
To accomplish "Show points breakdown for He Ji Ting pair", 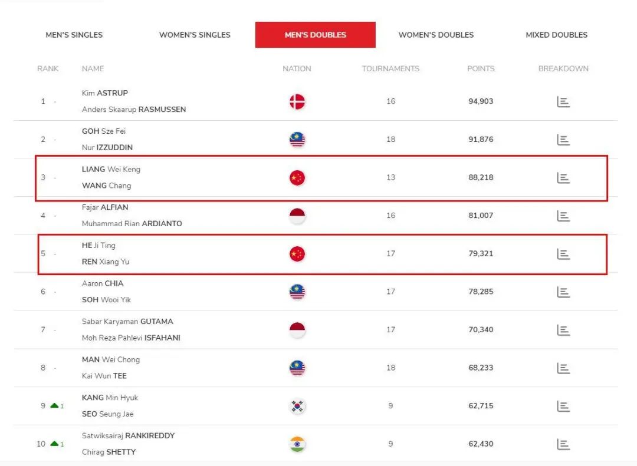I will tap(563, 254).
